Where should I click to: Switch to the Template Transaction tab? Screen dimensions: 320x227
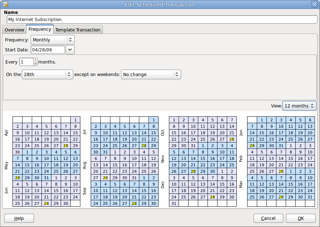pos(78,30)
